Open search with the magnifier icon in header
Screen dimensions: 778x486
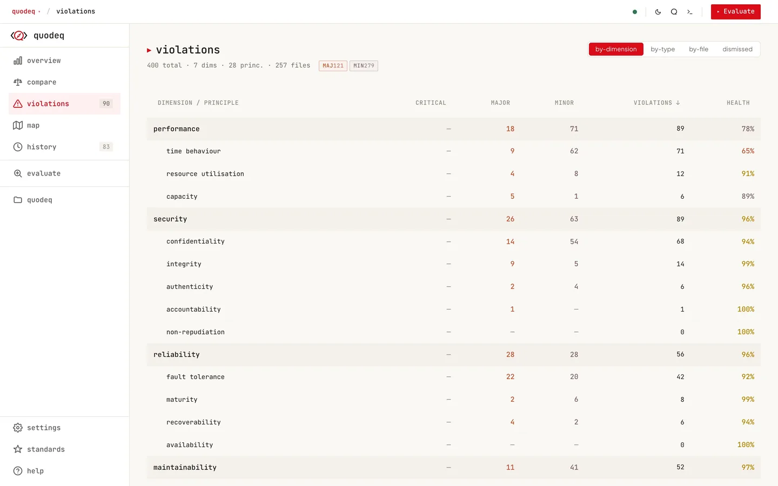pyautogui.click(x=674, y=12)
